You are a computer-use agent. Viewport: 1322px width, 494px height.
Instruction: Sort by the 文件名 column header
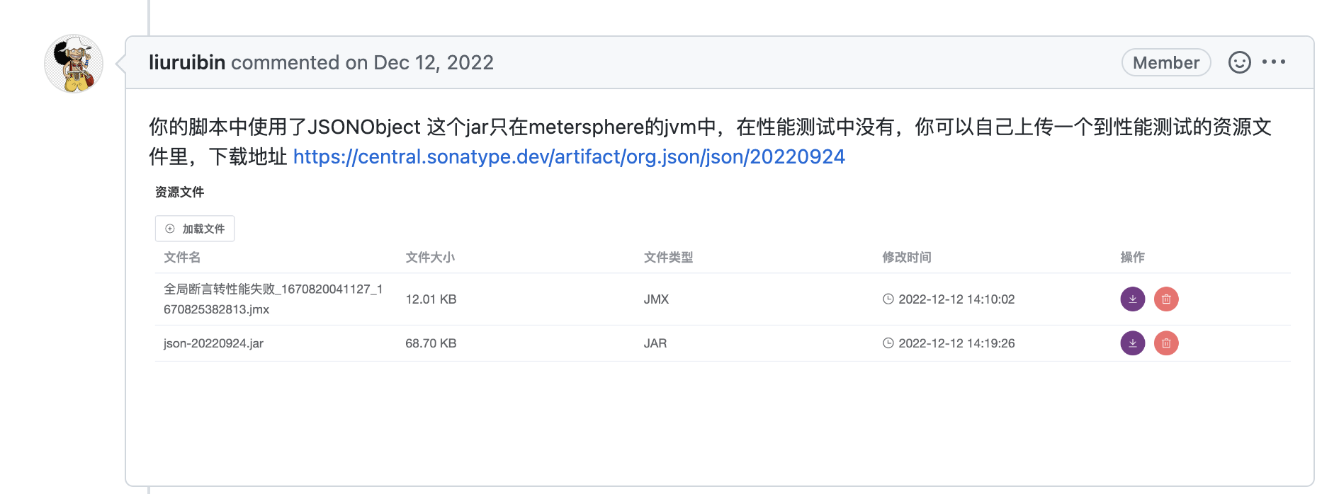pyautogui.click(x=181, y=258)
